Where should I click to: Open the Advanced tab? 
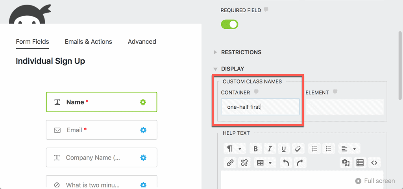[142, 42]
